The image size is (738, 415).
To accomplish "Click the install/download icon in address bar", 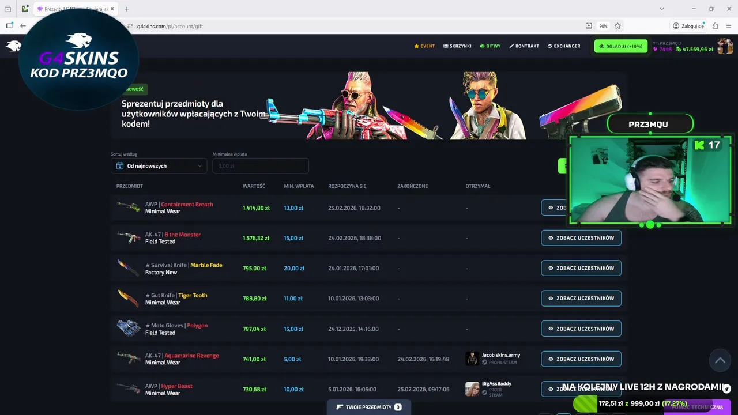I will [x=589, y=26].
